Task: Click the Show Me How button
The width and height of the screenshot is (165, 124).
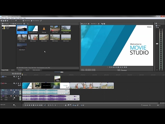Action: pyautogui.click(x=35, y=21)
